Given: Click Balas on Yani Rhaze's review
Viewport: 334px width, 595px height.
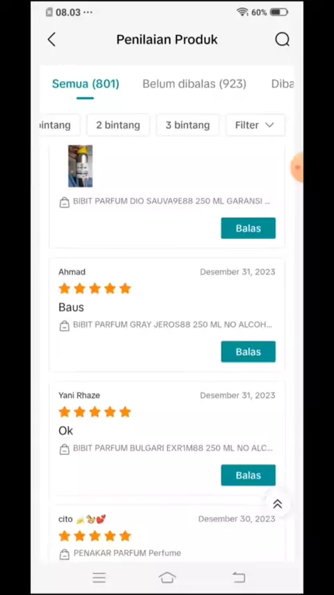Looking at the screenshot, I should [x=248, y=475].
